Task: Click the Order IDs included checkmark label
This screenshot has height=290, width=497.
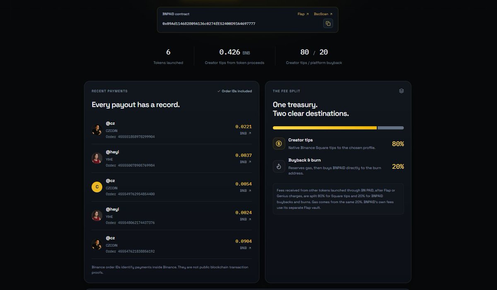Action: [x=234, y=91]
